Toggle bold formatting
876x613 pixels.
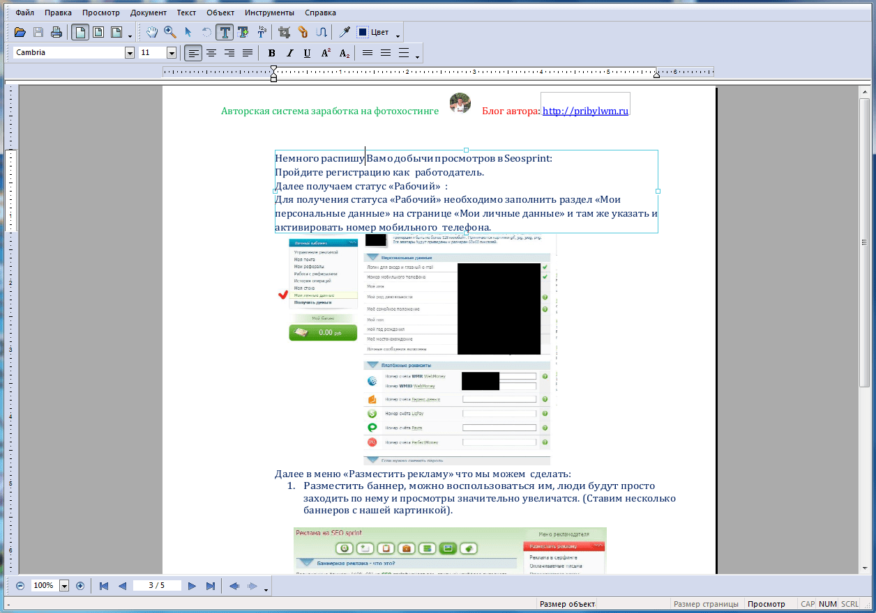pos(271,53)
